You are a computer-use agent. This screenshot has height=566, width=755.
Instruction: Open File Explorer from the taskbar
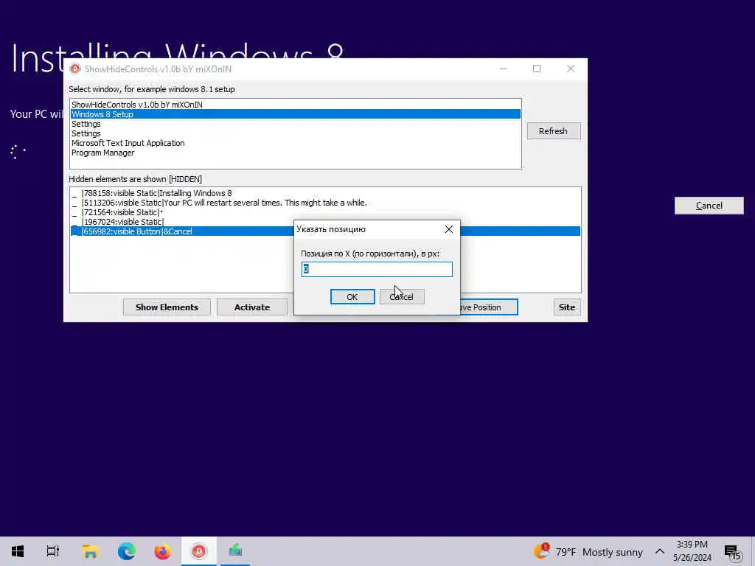pos(90,551)
